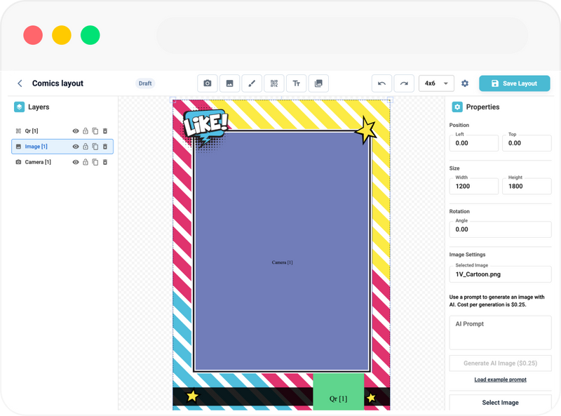Redo the last action
Image resolution: width=561 pixels, height=416 pixels.
[404, 83]
